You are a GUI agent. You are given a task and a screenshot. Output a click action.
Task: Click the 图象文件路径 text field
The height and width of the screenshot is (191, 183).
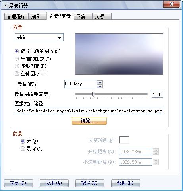point(89,111)
